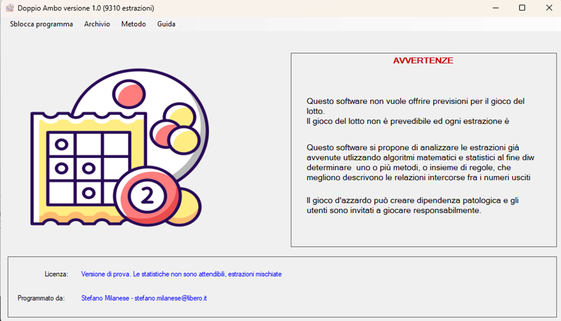The height and width of the screenshot is (321, 561).
Task: Minimize the Doppio Ambo window
Action: pyautogui.click(x=495, y=8)
